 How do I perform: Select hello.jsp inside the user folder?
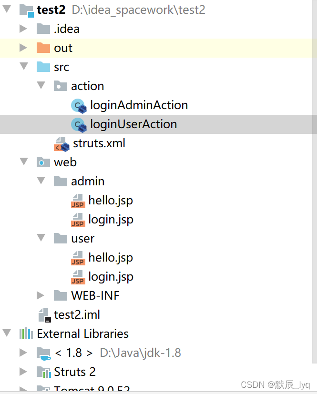[x=110, y=257]
